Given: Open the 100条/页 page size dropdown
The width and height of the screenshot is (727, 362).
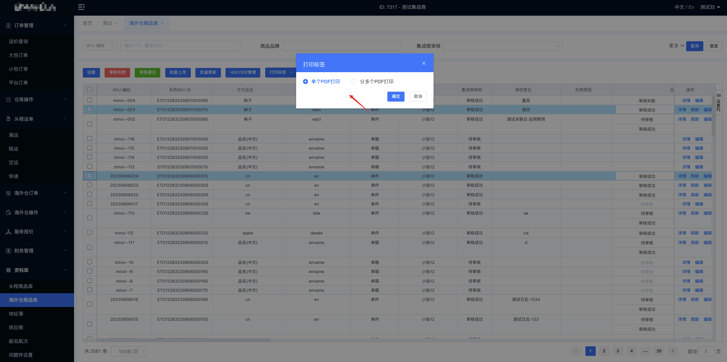Looking at the screenshot, I should [129, 351].
